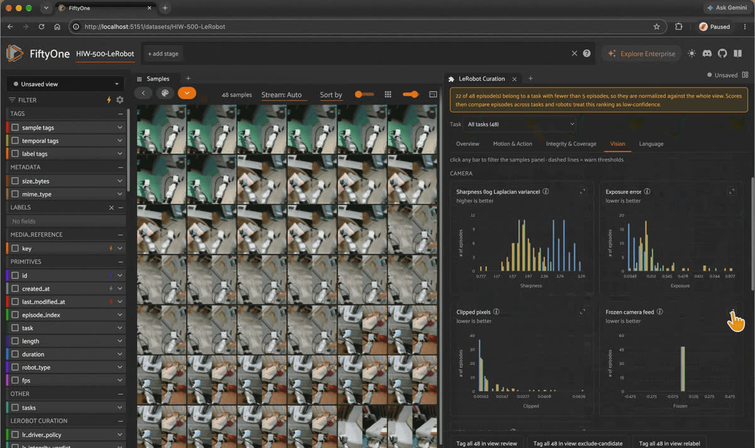Screen dimensions: 755x448
Task: Open the orange dropdown arrow in Samples
Action: (187, 93)
